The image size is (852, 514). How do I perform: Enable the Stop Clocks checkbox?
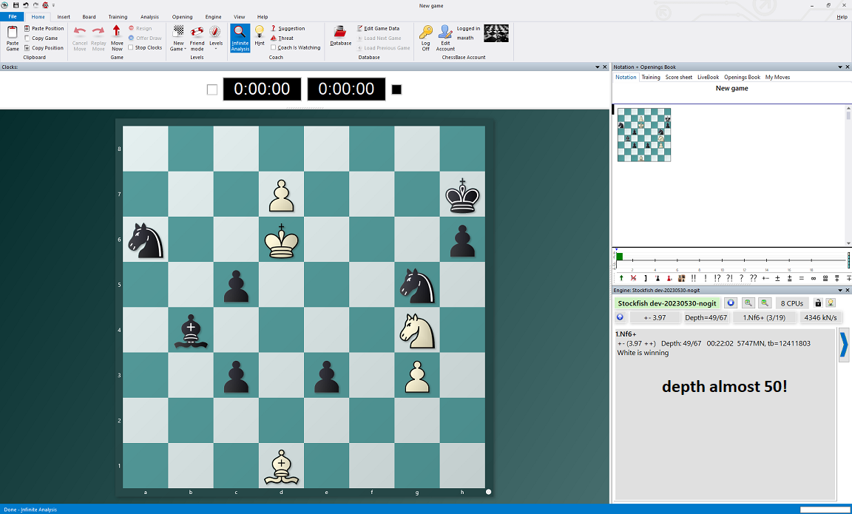pos(131,48)
